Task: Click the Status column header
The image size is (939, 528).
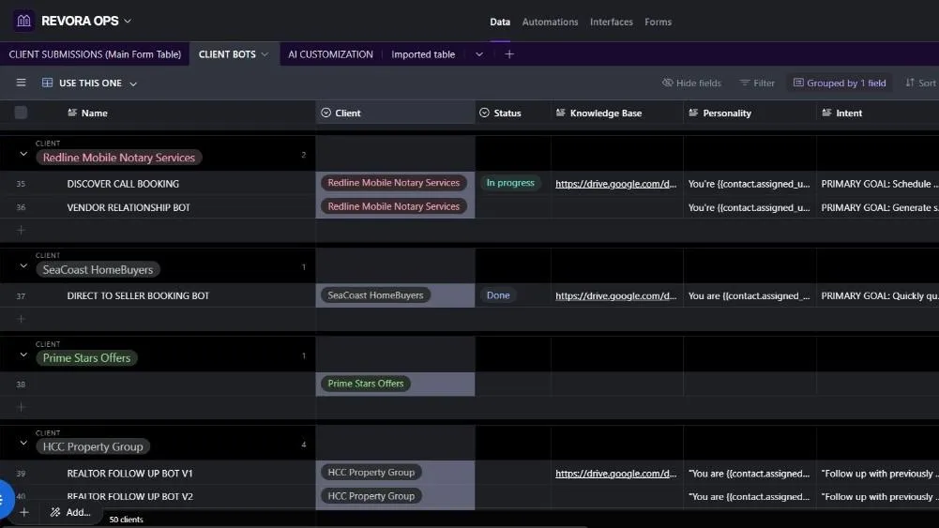Action: point(513,113)
